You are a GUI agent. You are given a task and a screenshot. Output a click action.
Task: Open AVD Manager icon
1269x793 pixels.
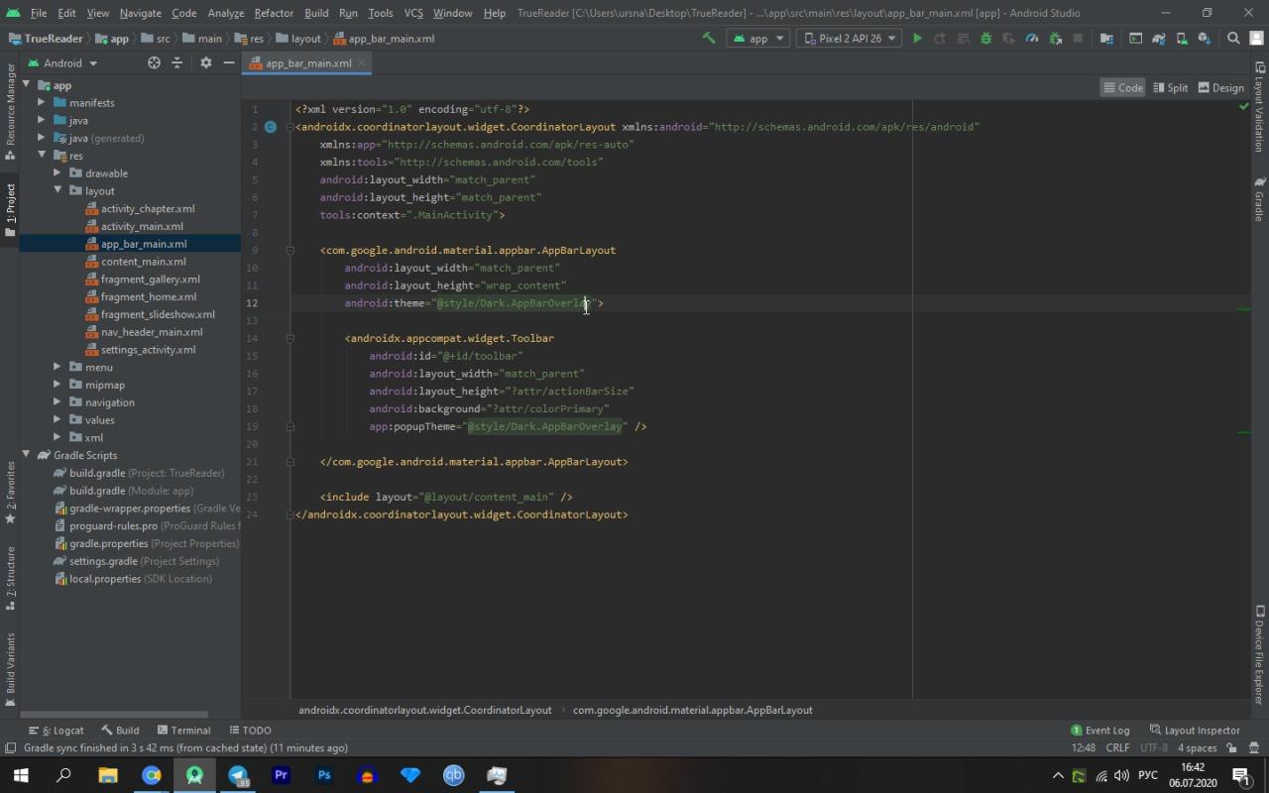pos(1182,38)
